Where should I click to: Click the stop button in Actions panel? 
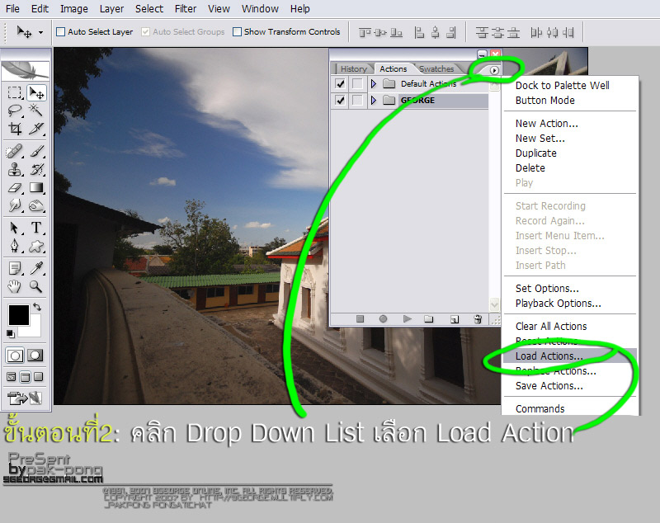360,319
